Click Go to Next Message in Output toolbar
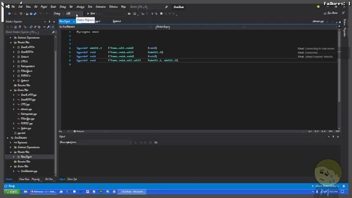Screen dimensions: 352x198 pyautogui.click(x=146, y=142)
